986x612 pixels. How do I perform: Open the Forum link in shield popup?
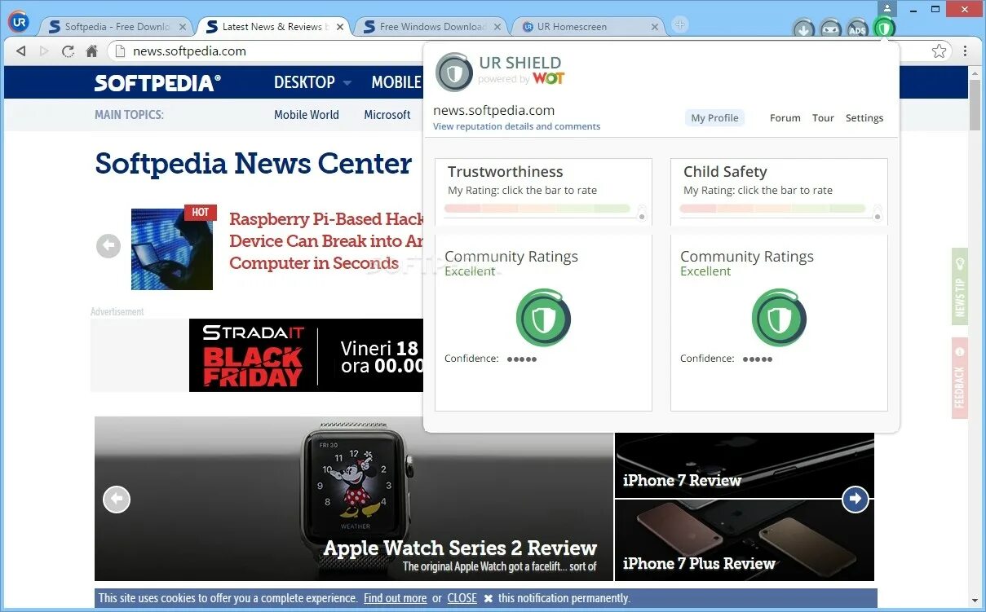point(785,118)
